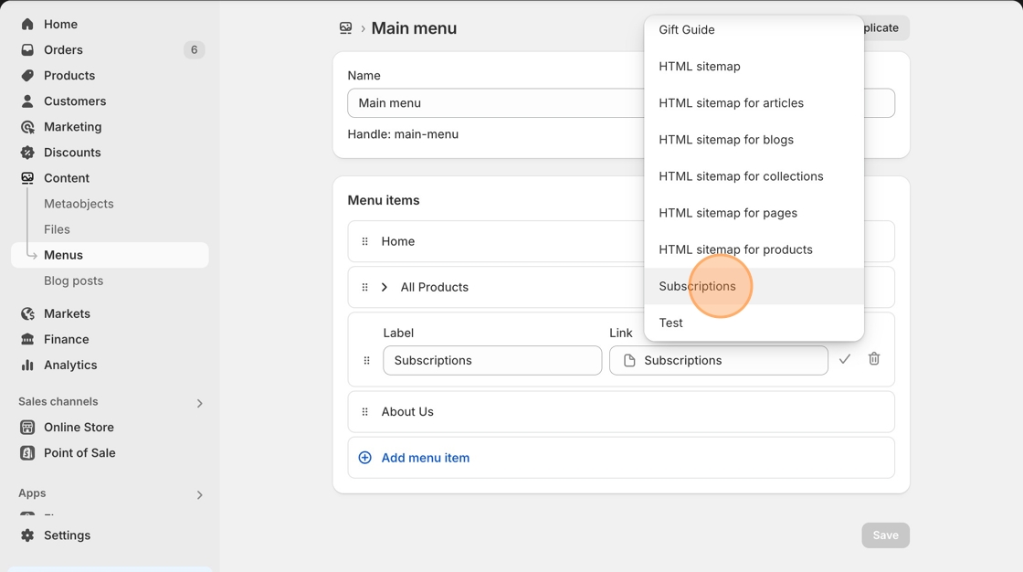Delete the Subscriptions menu item with trash icon

point(874,359)
